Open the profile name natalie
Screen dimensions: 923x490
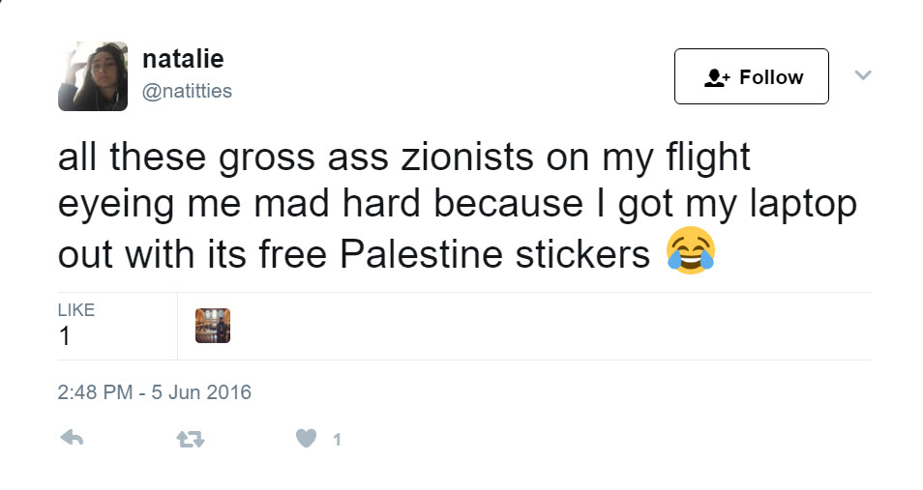point(183,59)
